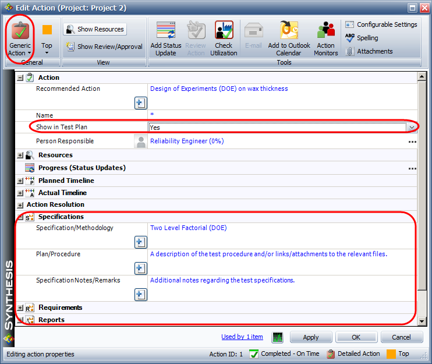
Task: Open Show in Test Plan dropdown
Action: pyautogui.click(x=412, y=127)
